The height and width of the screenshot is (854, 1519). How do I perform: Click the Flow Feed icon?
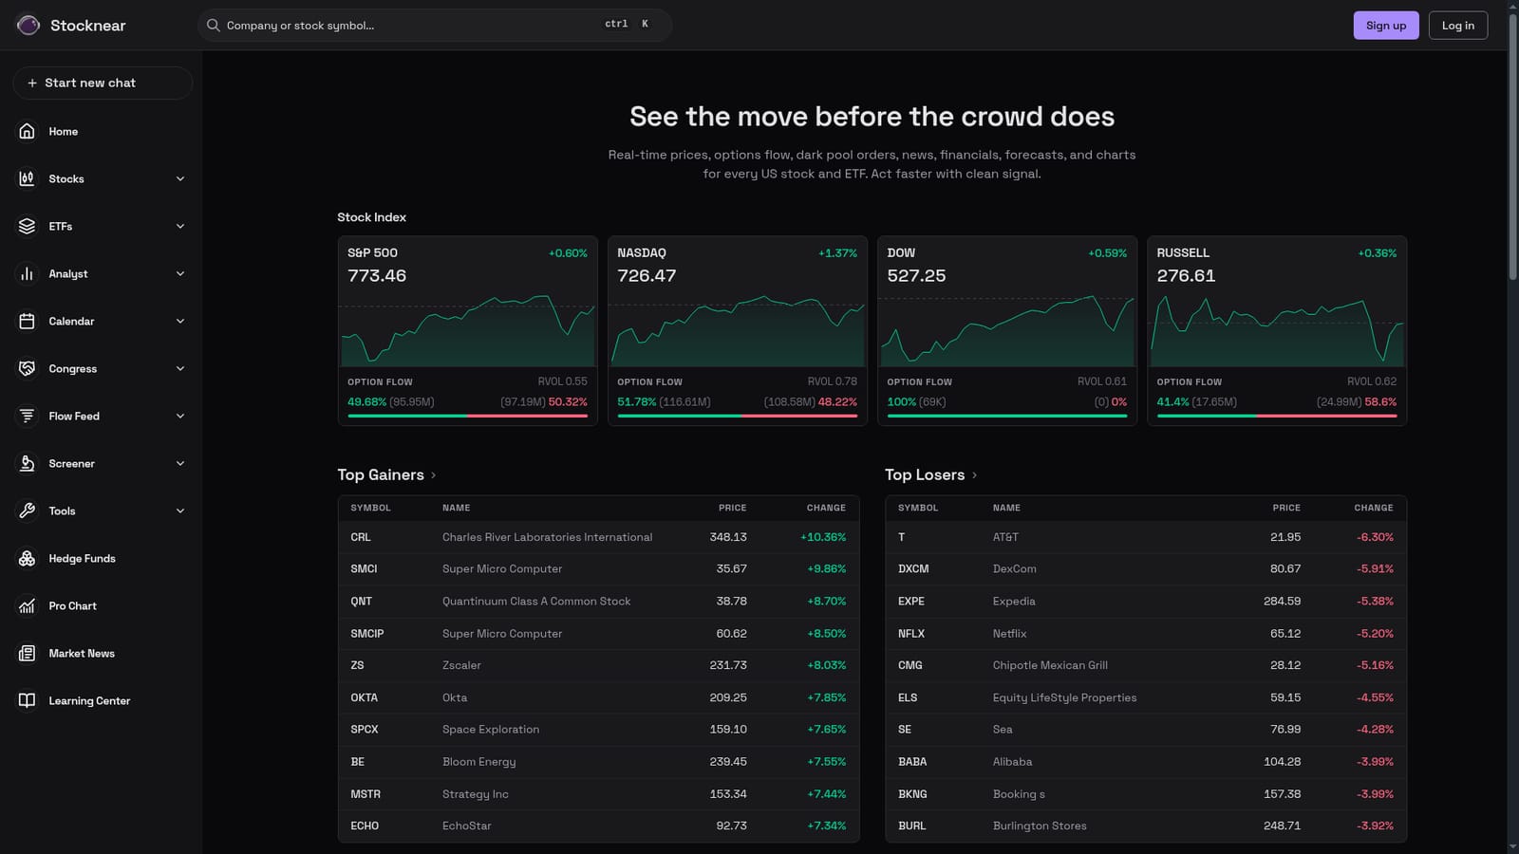[27, 416]
